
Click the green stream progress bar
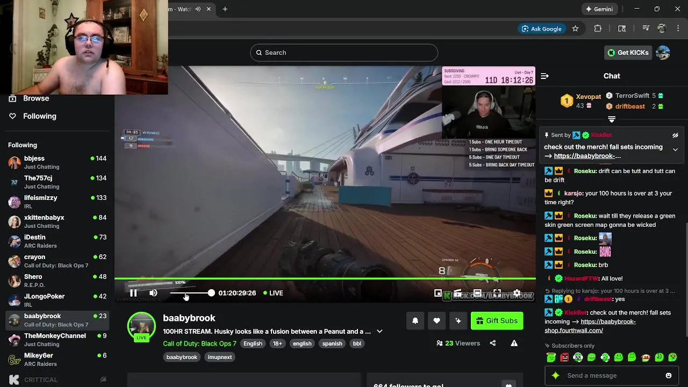tap(325, 278)
